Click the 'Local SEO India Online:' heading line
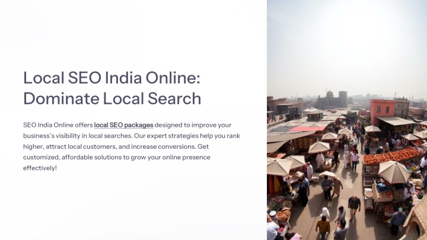427x240 pixels. click(112, 78)
